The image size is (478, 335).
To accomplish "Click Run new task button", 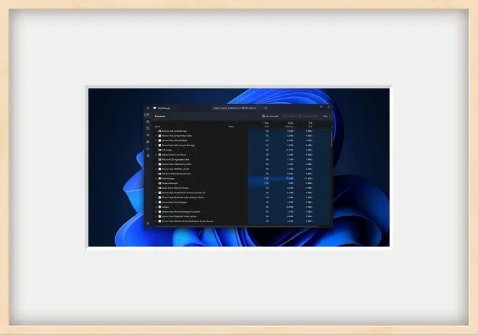I will pos(271,116).
